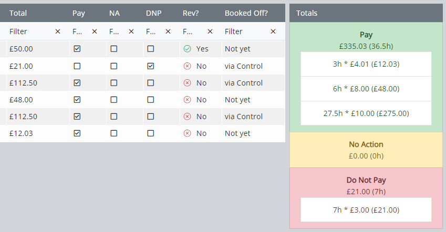Sort by the DNP column header
446x232 pixels.
tap(153, 13)
